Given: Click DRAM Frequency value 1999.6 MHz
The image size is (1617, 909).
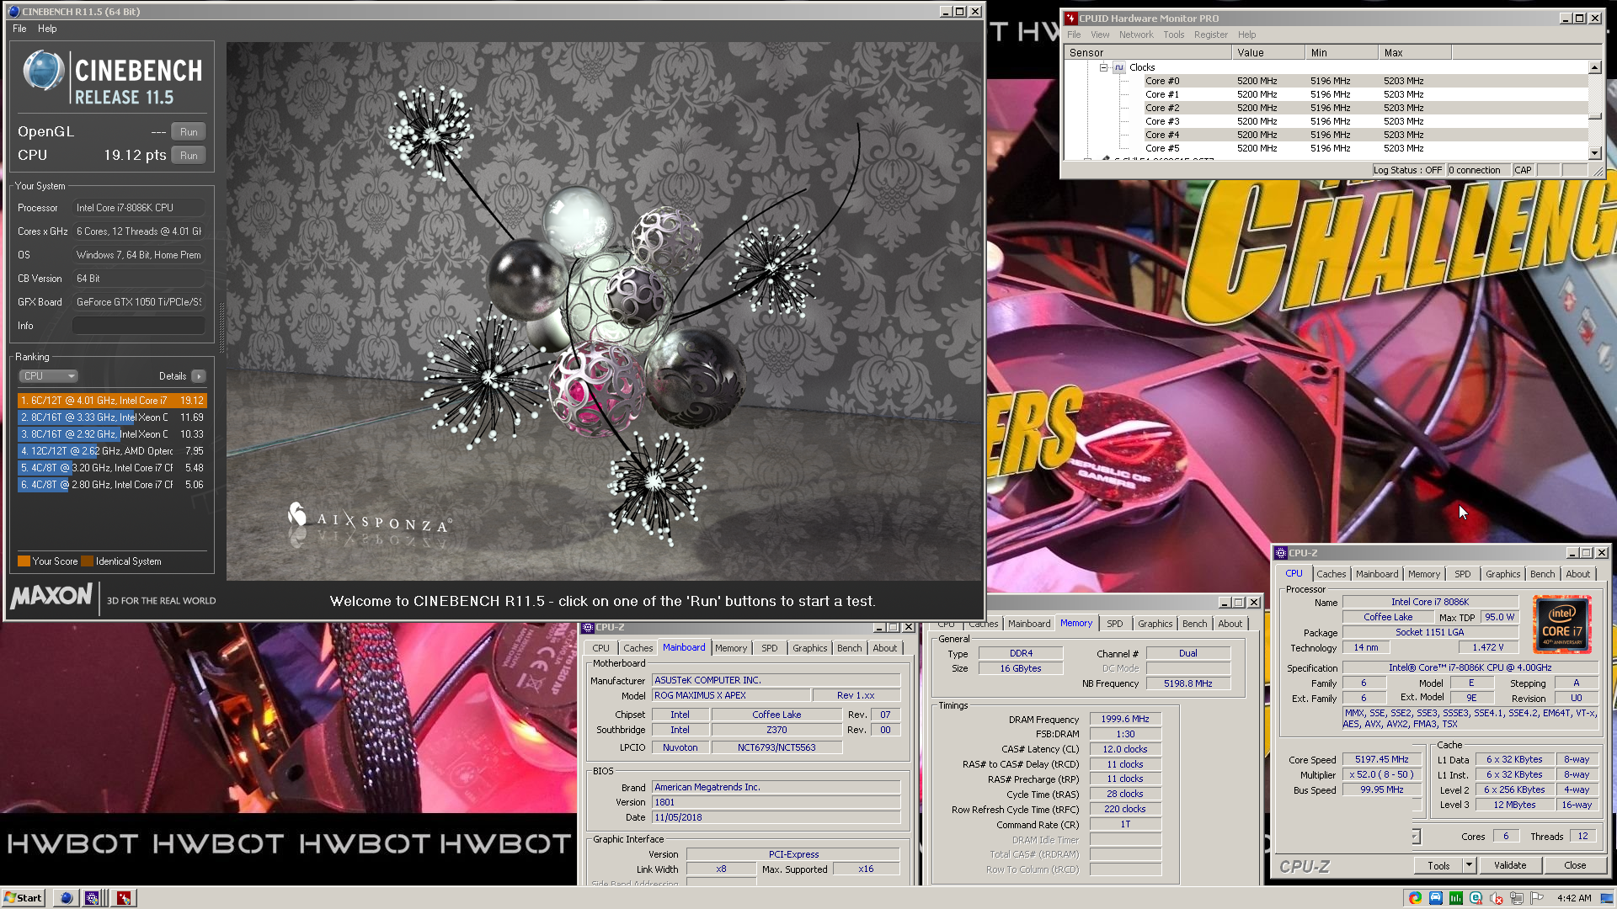Looking at the screenshot, I should click(1125, 720).
